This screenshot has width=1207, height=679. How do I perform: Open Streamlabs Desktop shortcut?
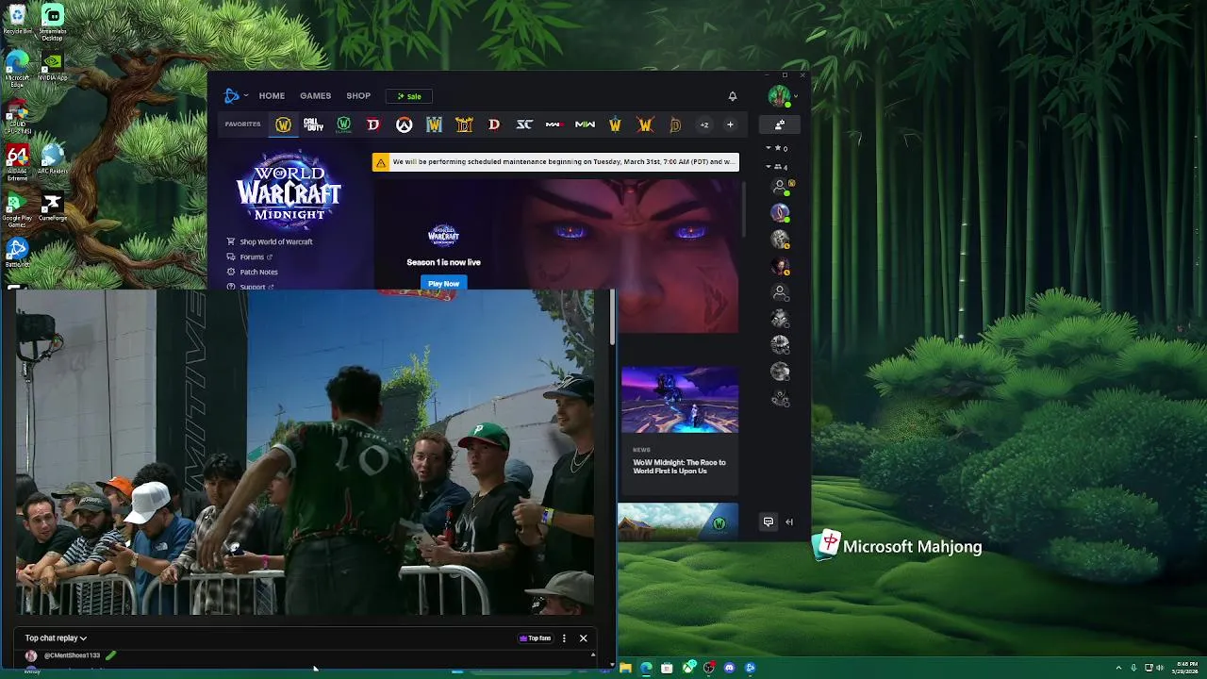(53, 23)
